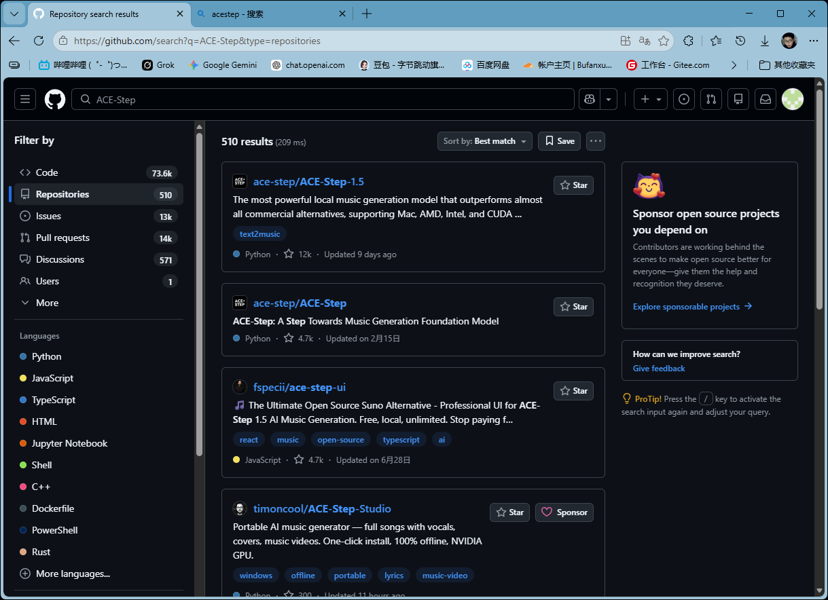Screen dimensions: 828x600
Task: Filter by Python language
Action: click(x=98, y=356)
